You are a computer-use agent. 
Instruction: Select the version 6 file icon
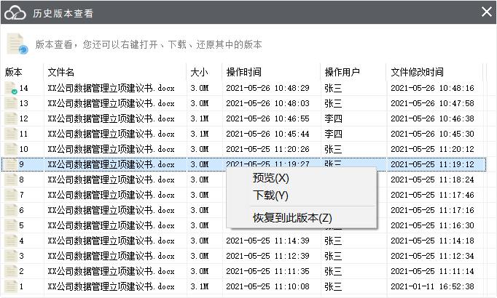(x=10, y=210)
